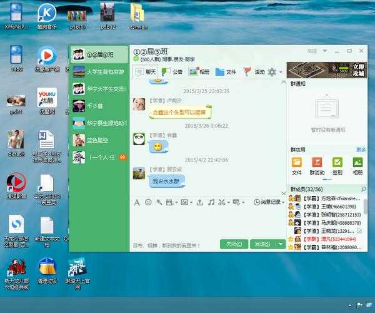
Task: Open the 酷狗音乐 desktop shortcut
Action: pyautogui.click(x=47, y=17)
